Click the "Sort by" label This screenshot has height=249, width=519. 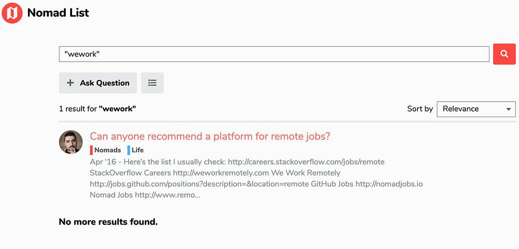420,109
